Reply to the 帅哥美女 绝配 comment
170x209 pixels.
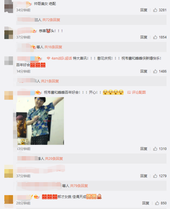tap(144, 10)
